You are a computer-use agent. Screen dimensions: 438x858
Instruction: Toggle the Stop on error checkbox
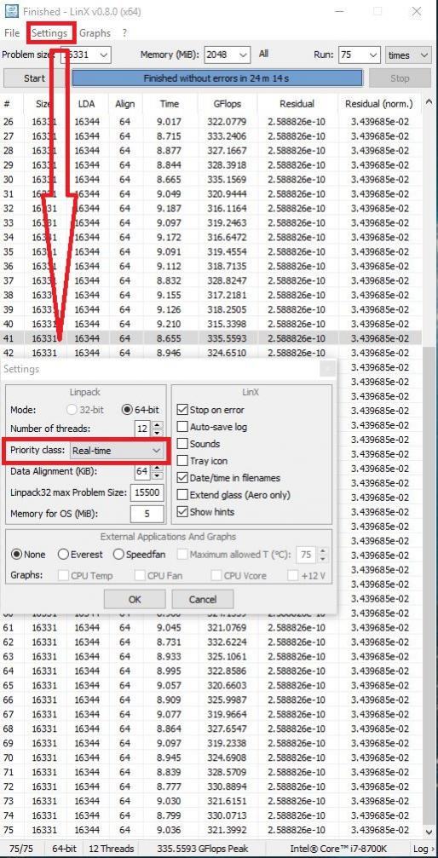point(182,409)
